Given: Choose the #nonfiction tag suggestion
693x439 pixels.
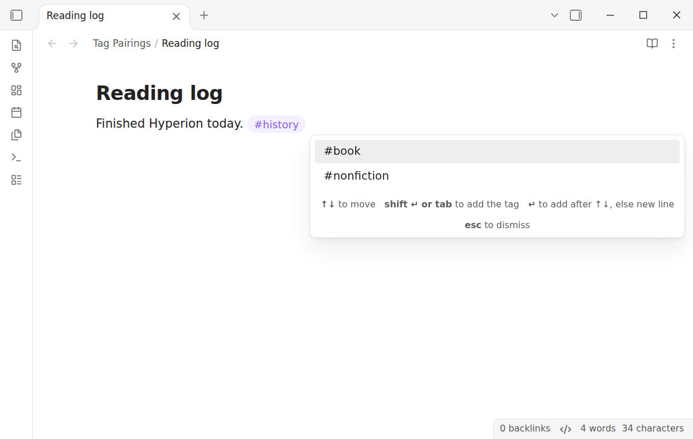Looking at the screenshot, I should 497,176.
